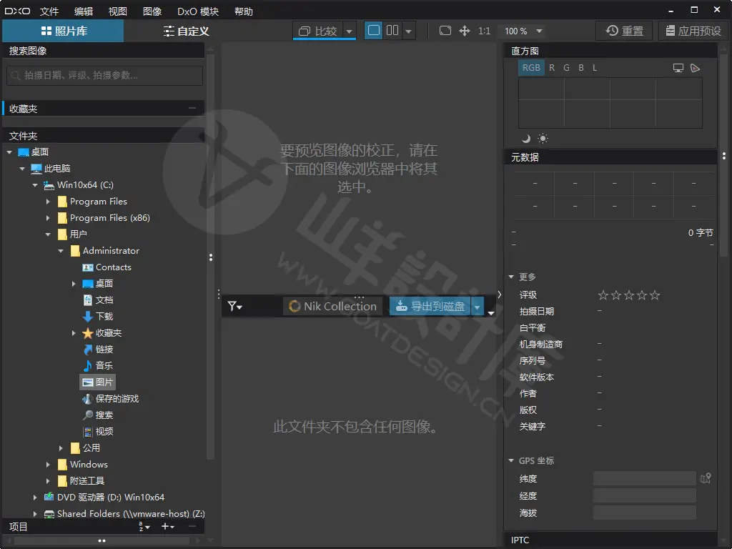The width and height of the screenshot is (732, 549).
Task: Switch to the 自定义 tab
Action: (x=186, y=31)
